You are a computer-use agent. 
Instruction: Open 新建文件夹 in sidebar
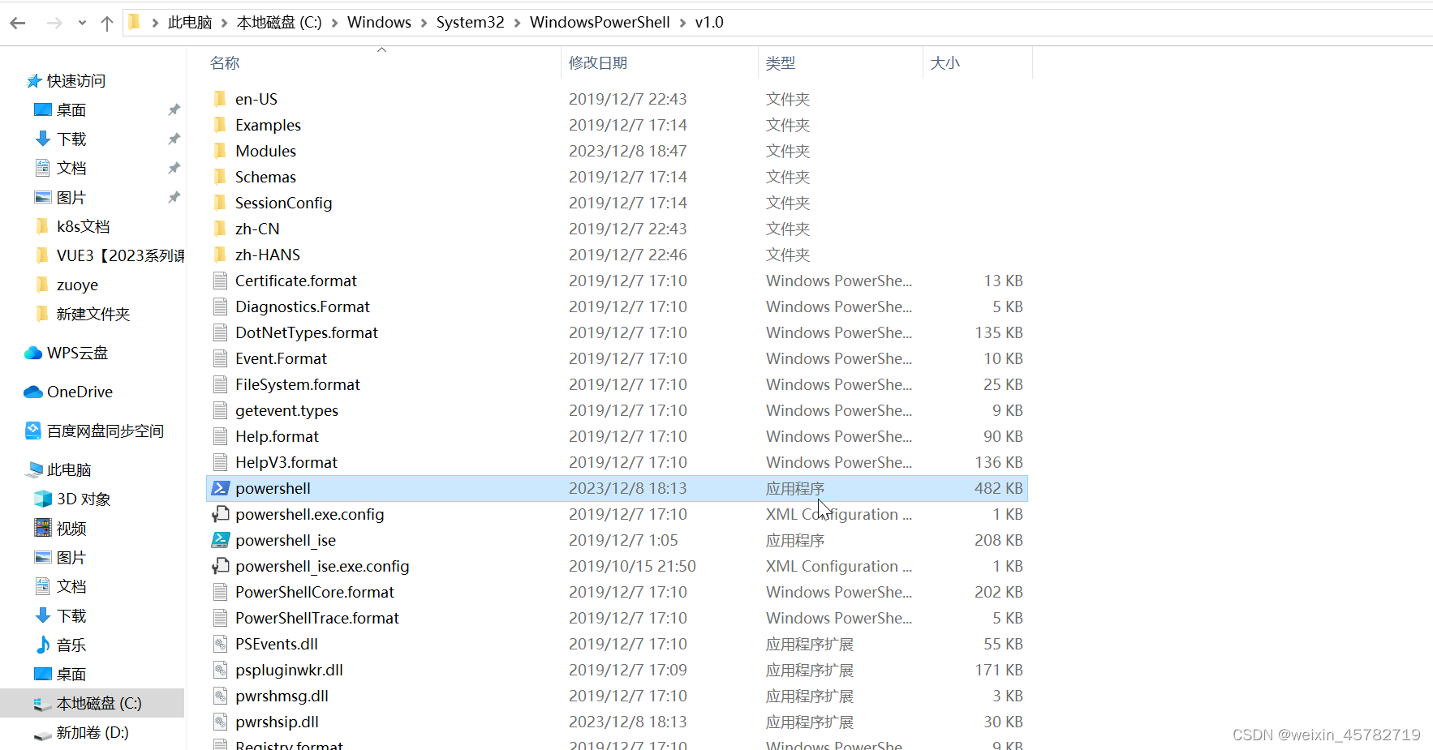[x=93, y=315]
